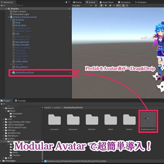The height and width of the screenshot is (164, 164).
Task: Toggle scene audio speaker icon
Action: click(x=106, y=6)
